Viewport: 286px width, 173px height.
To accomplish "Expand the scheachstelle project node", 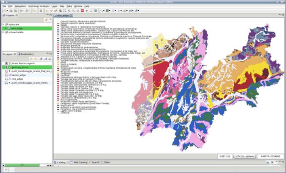I will pos(3,32).
